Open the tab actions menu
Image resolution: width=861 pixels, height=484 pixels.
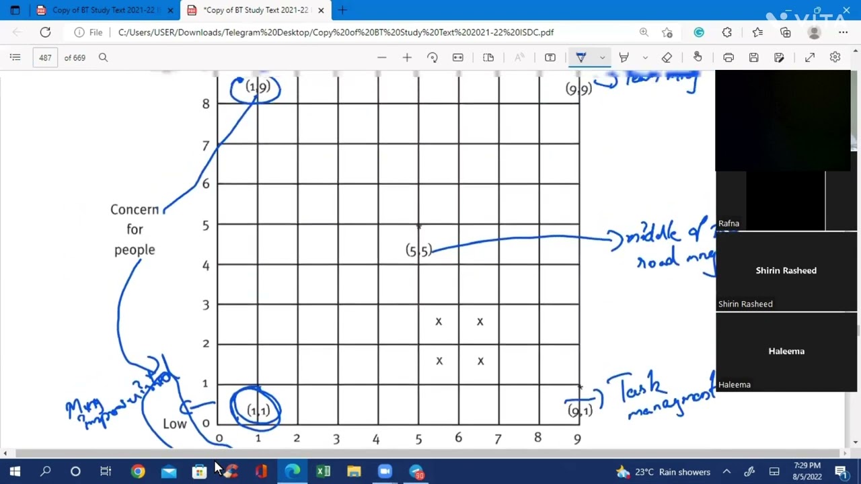pyautogui.click(x=15, y=10)
